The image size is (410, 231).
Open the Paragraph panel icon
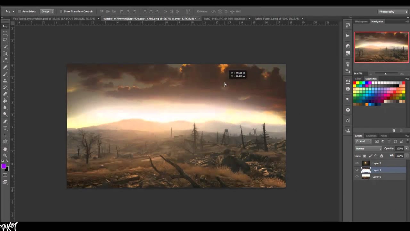[x=348, y=99]
